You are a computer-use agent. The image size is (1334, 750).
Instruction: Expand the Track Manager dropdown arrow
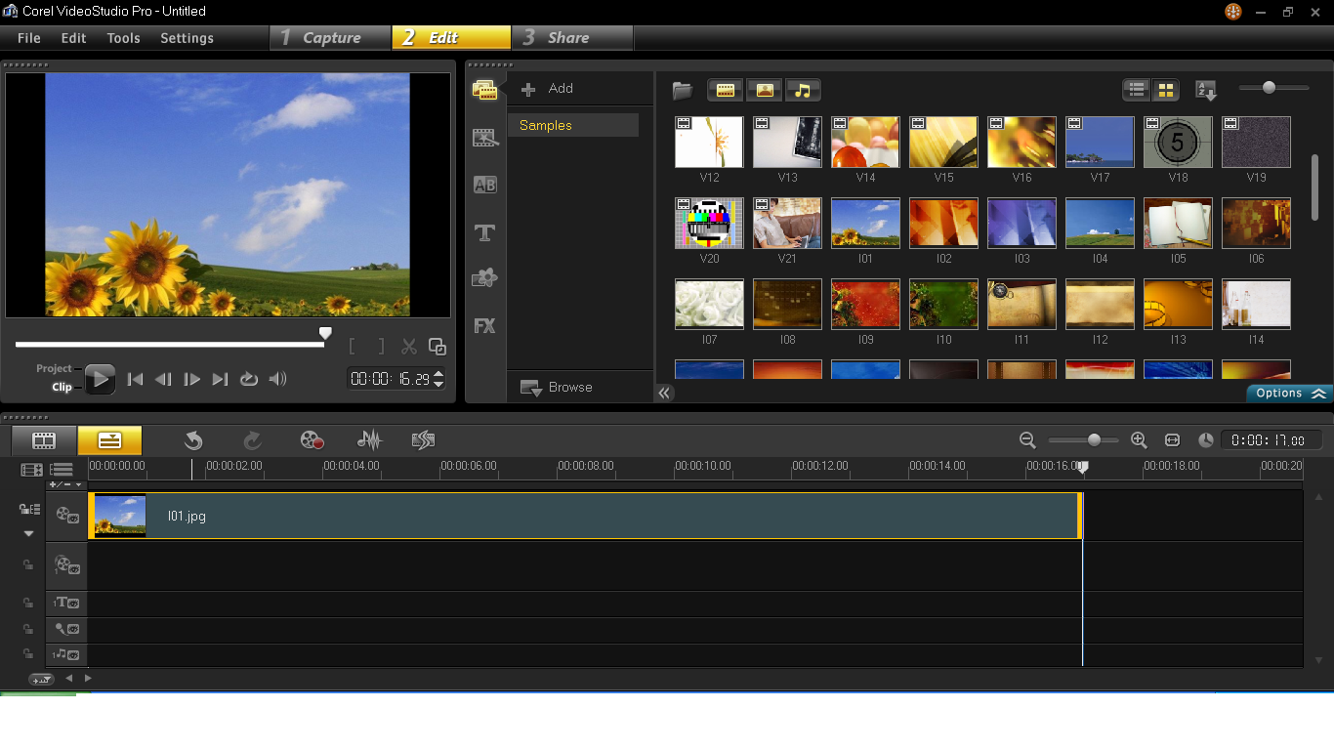point(28,533)
